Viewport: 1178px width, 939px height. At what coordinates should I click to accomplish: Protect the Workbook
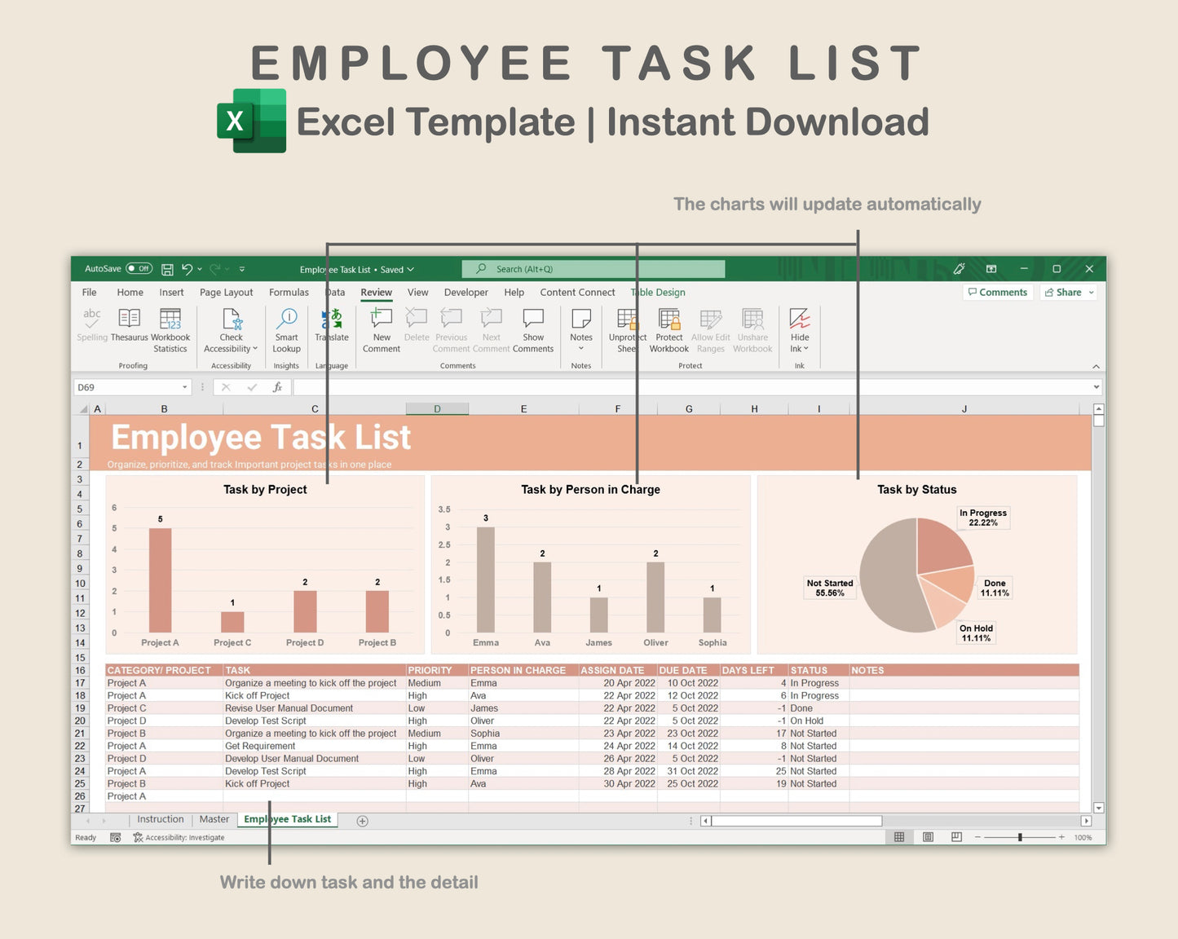click(668, 326)
